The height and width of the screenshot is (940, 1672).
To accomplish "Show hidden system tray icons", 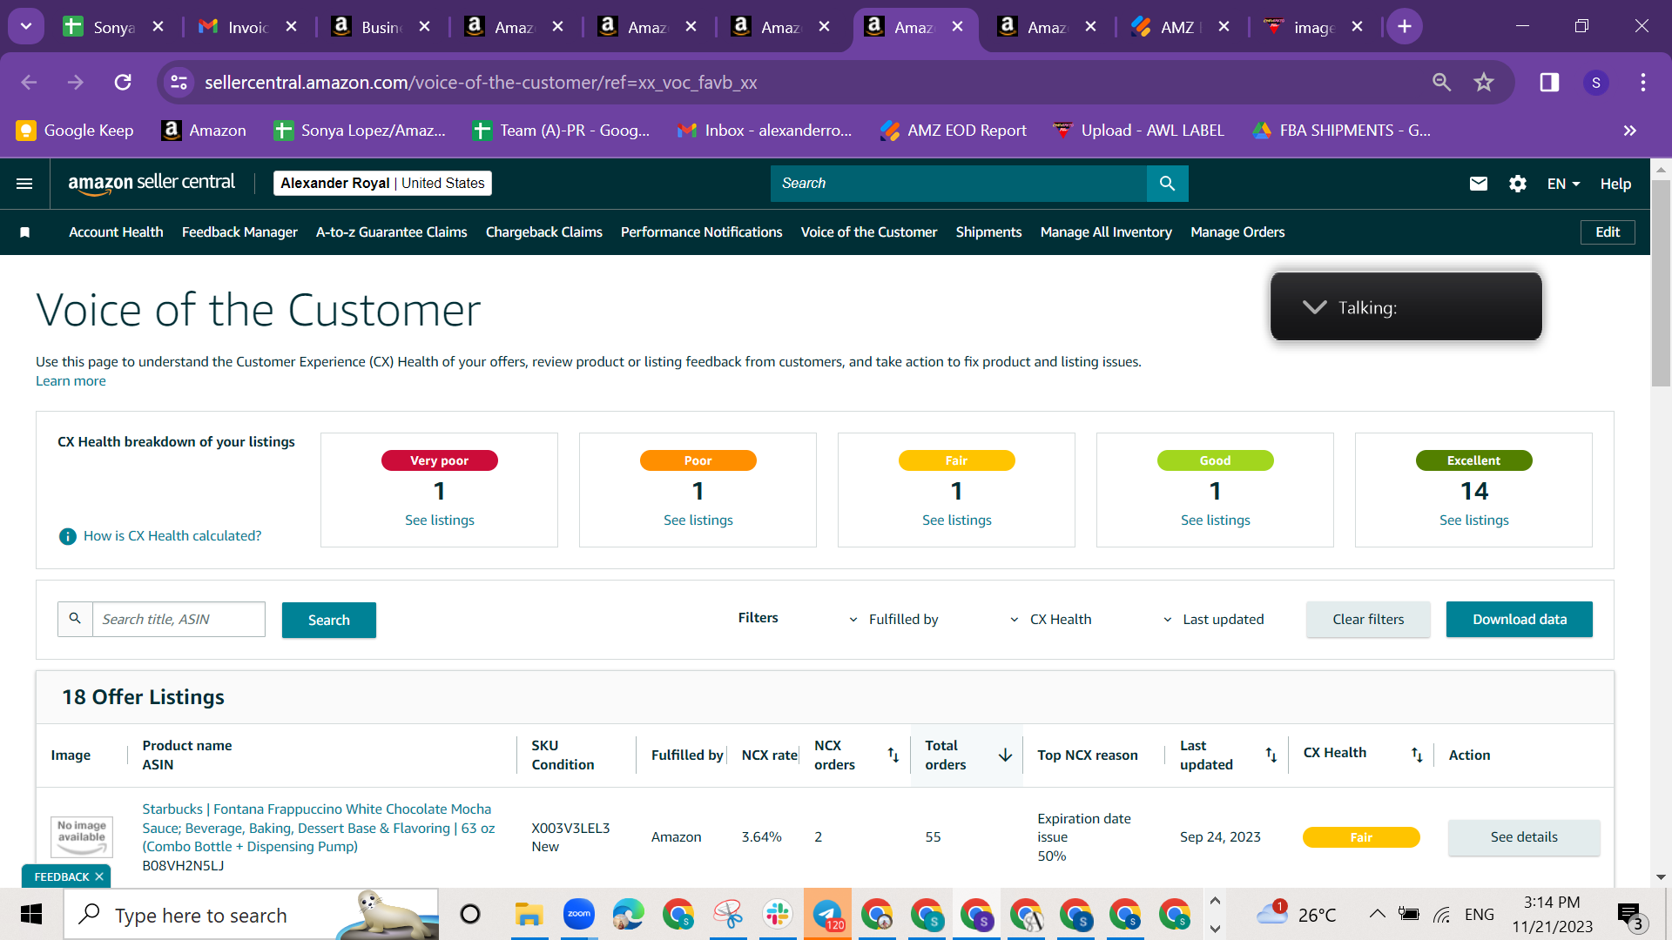I will (1377, 914).
